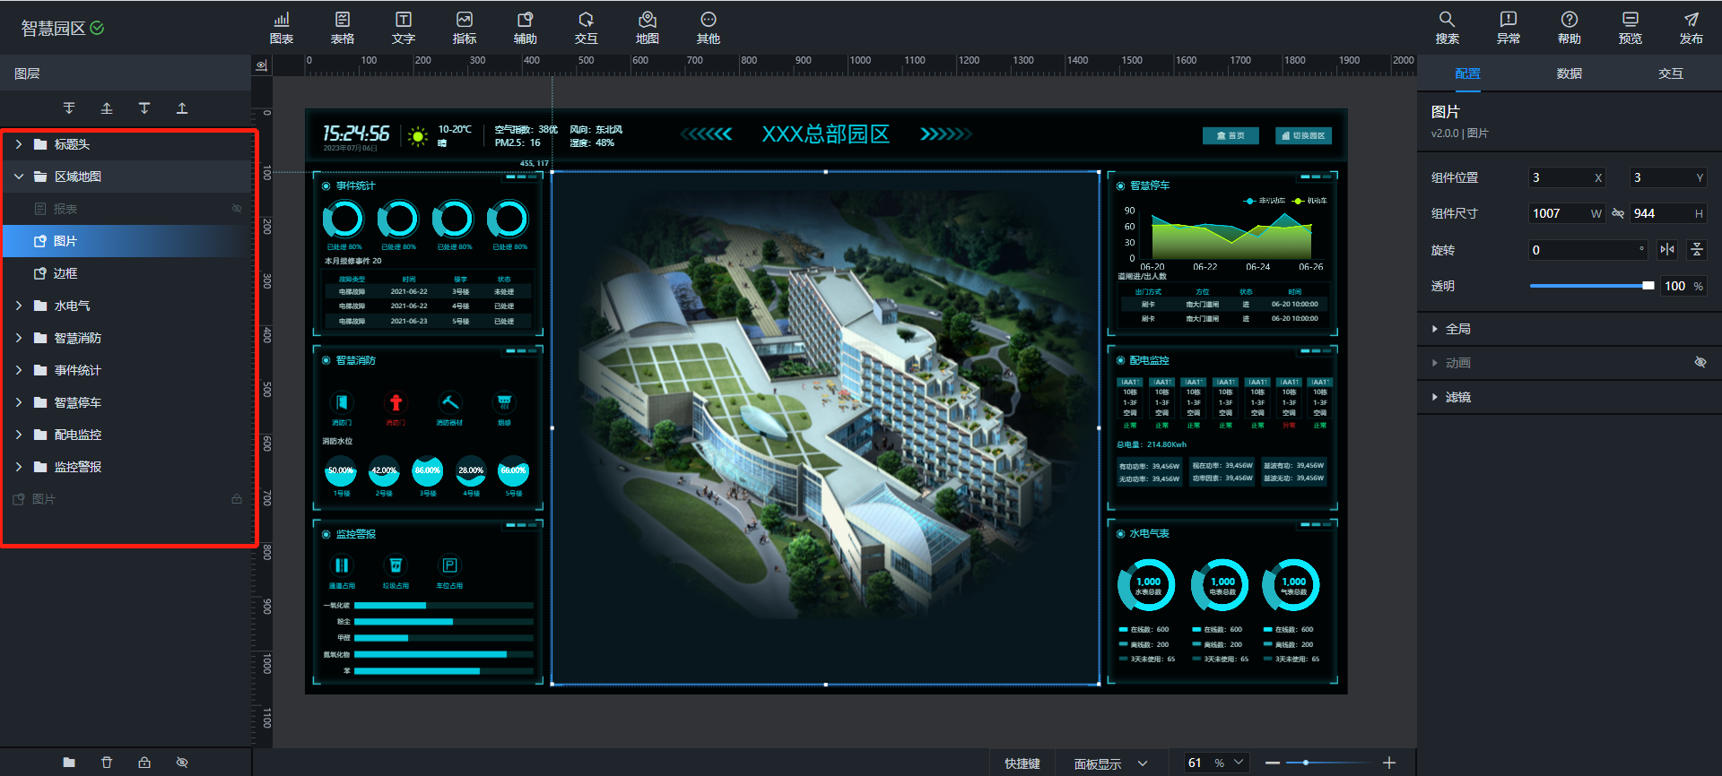Switch to the 数据 tab

(1569, 73)
